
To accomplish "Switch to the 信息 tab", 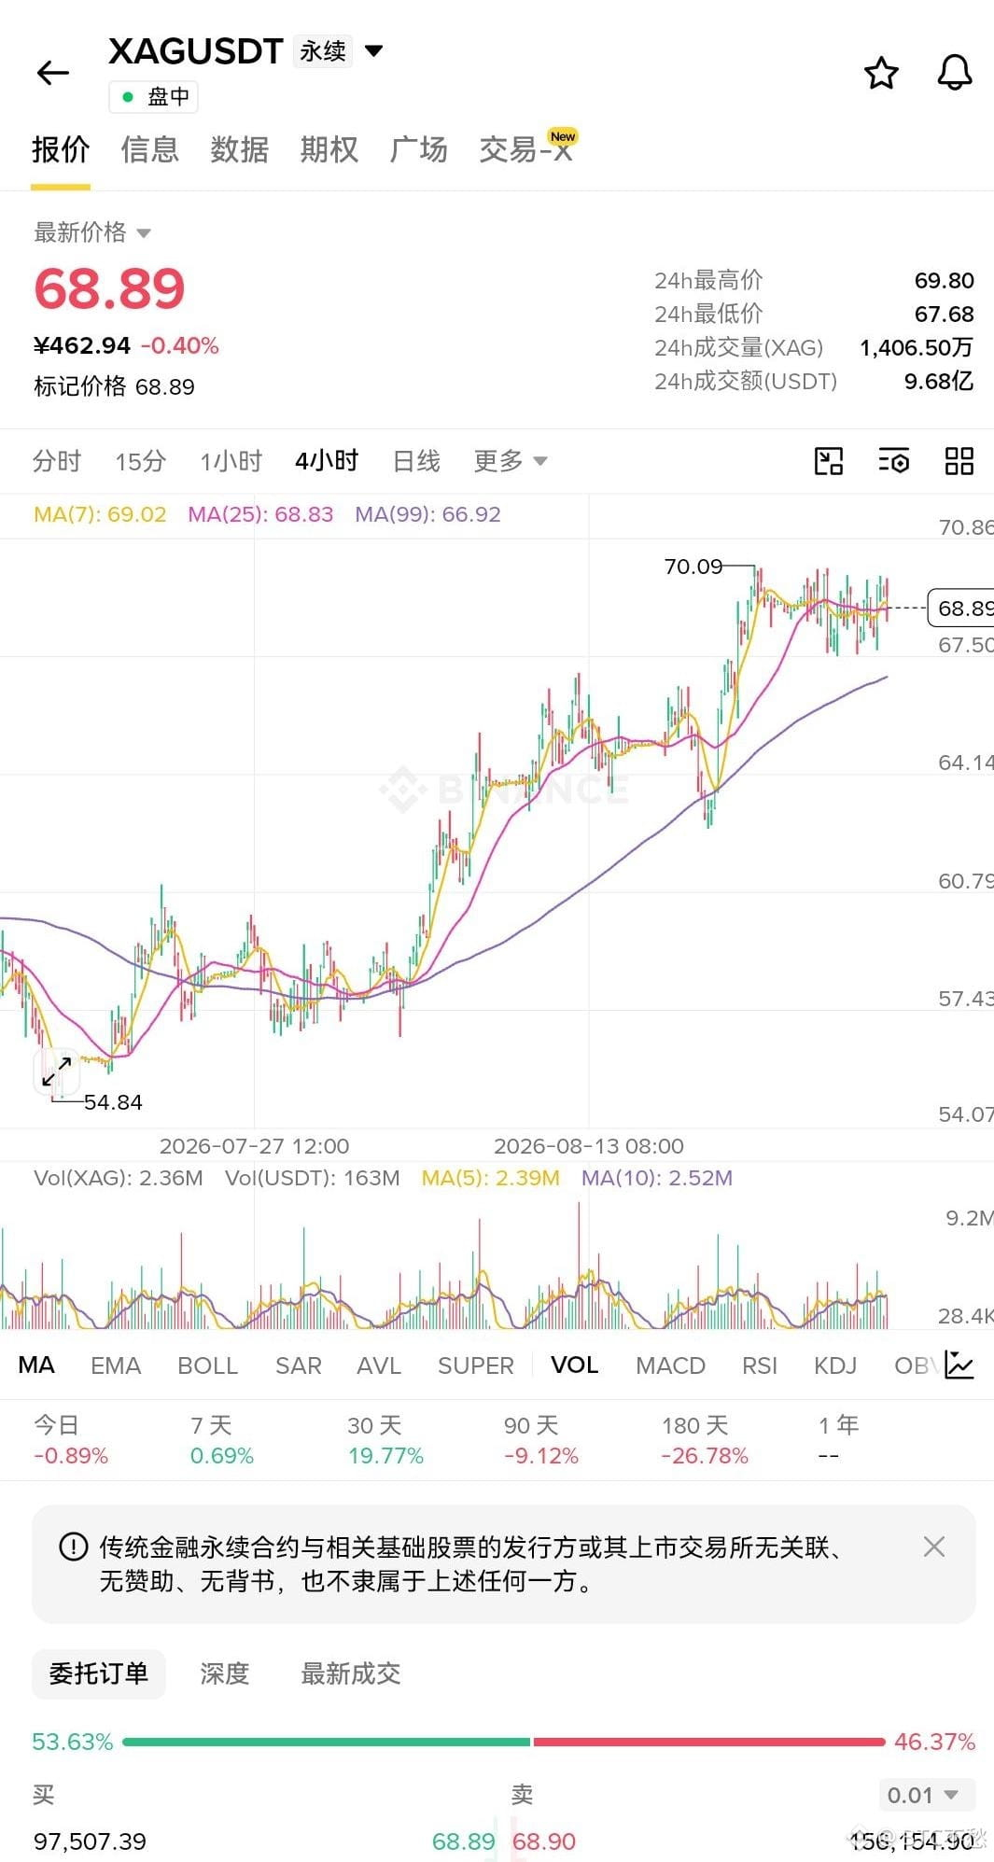I will (x=149, y=149).
